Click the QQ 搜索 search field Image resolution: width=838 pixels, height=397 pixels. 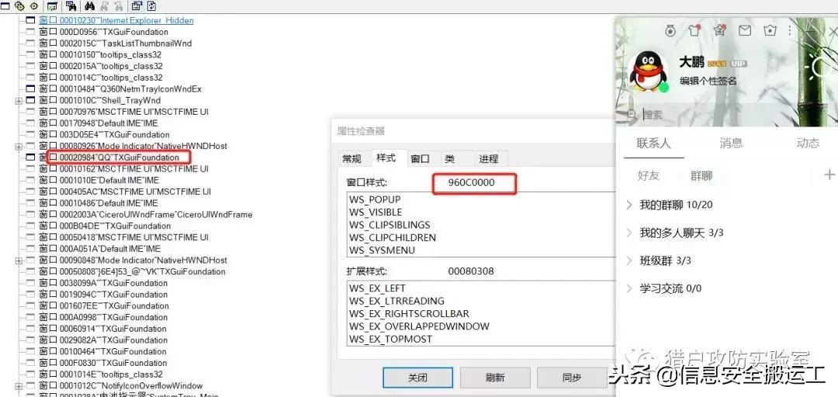pos(727,114)
